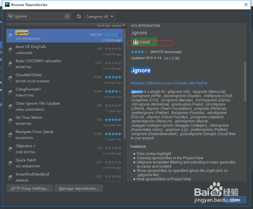Viewport: 253px width, 209px height.
Task: Open the GitHub link
Action: coord(153,83)
